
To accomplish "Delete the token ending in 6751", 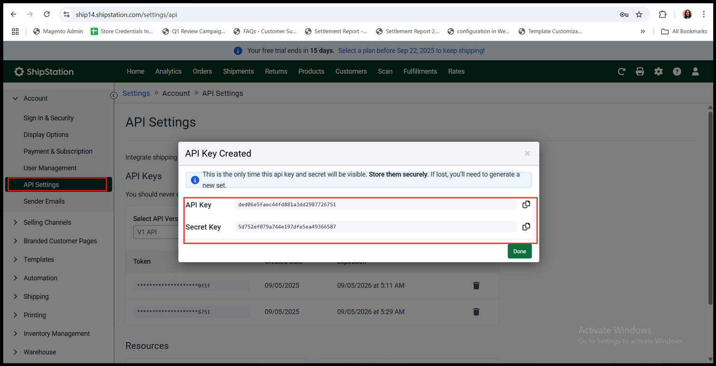I will coord(476,312).
